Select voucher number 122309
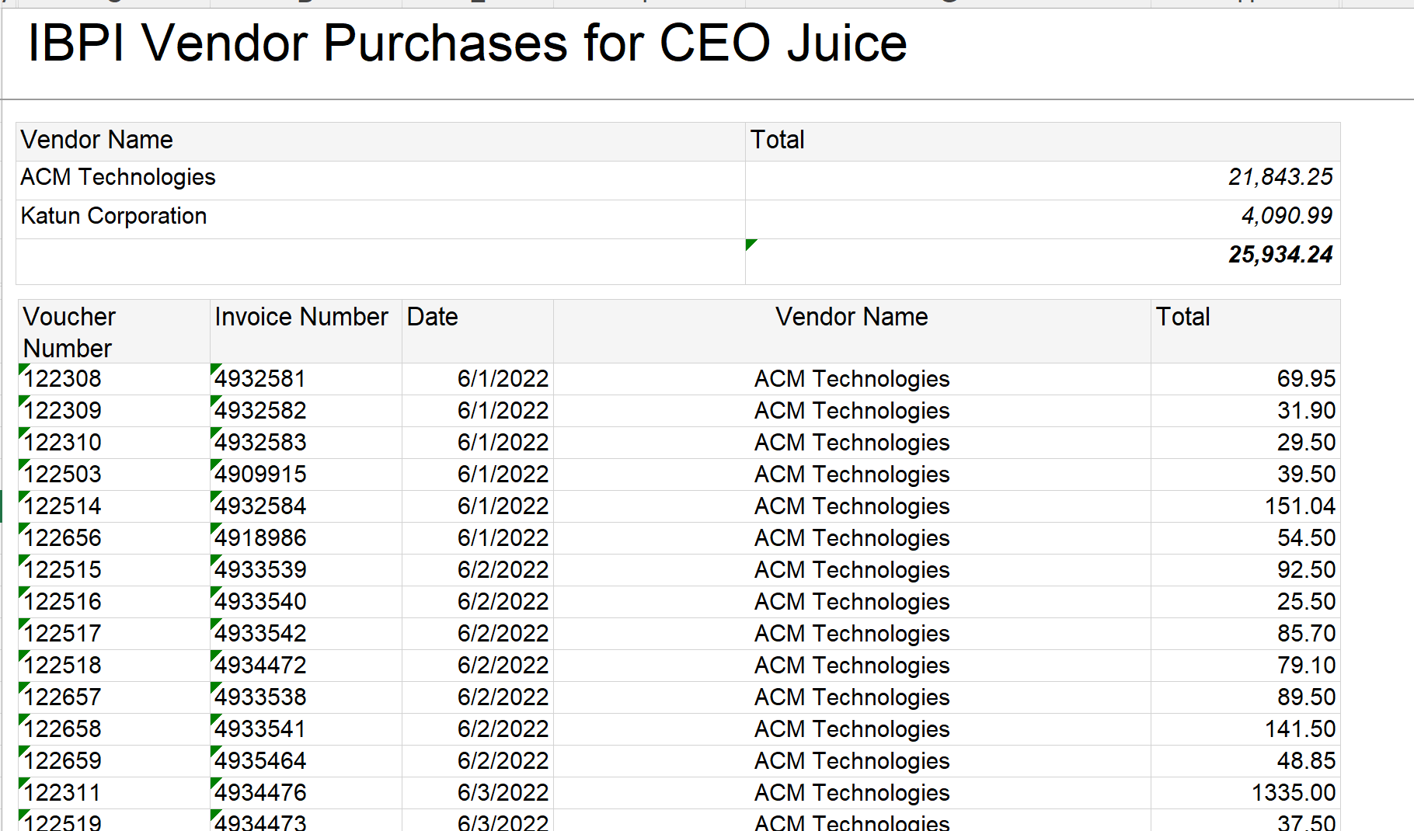Viewport: 1414px width, 831px height. click(x=63, y=411)
